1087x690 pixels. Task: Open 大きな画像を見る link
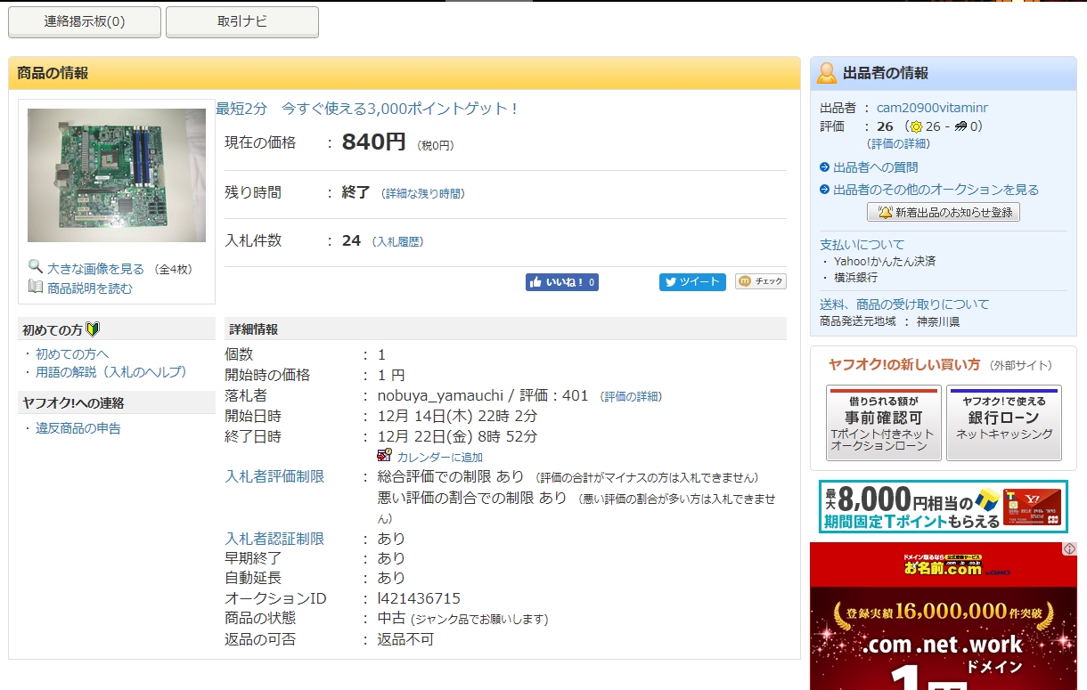click(95, 268)
